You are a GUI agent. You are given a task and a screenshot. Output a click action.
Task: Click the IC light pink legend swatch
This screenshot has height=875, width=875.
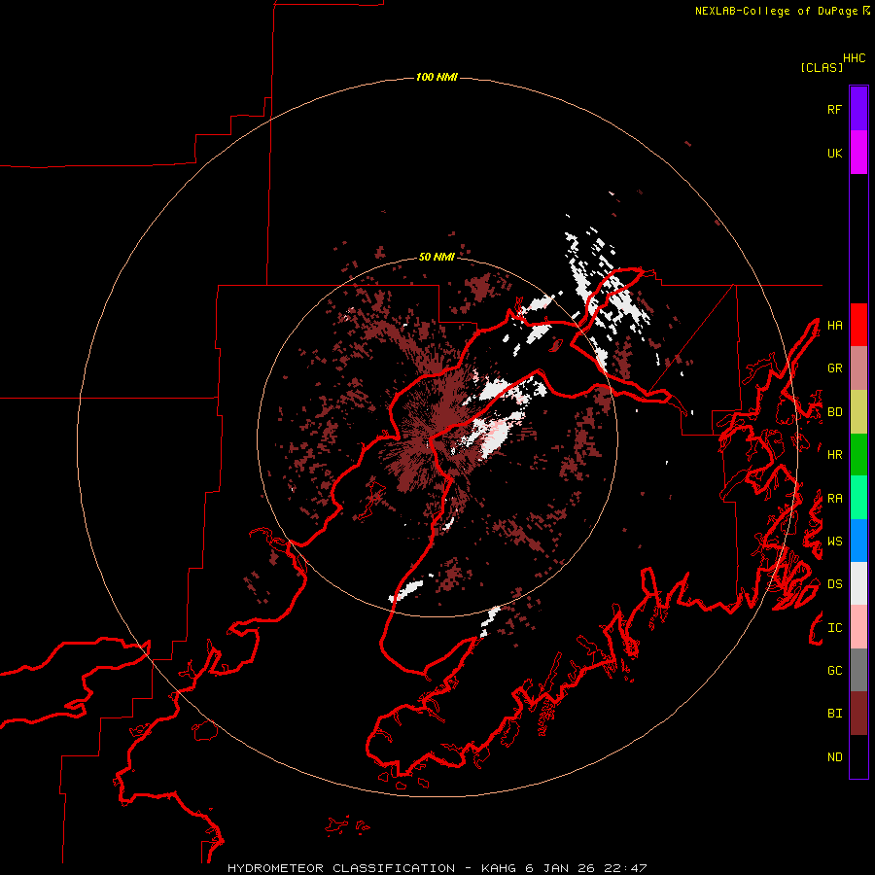click(x=858, y=627)
